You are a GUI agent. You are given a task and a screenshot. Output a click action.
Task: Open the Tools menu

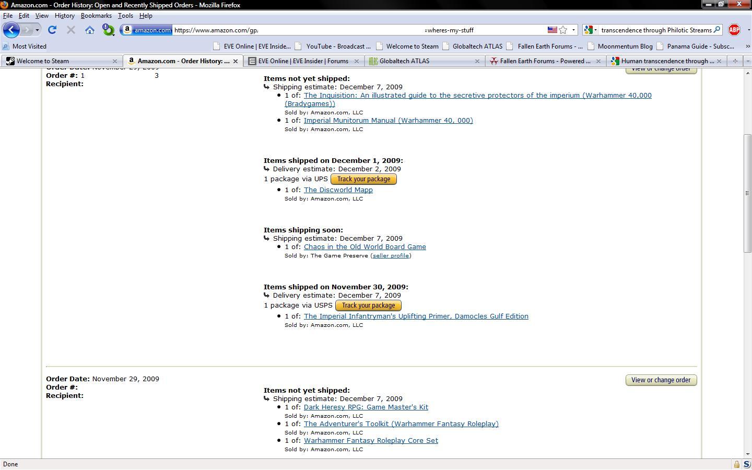125,16
